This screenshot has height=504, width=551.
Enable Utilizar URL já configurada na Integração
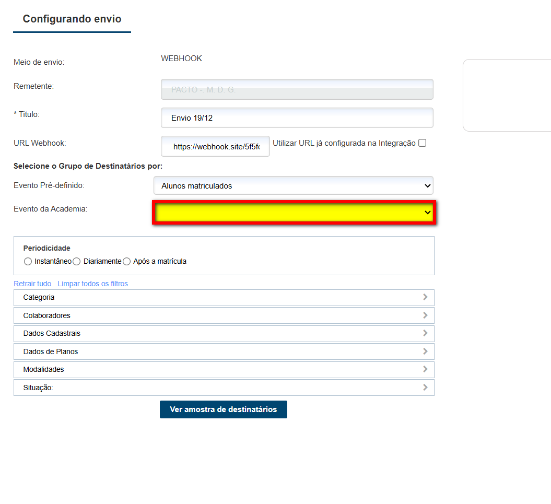pyautogui.click(x=421, y=142)
